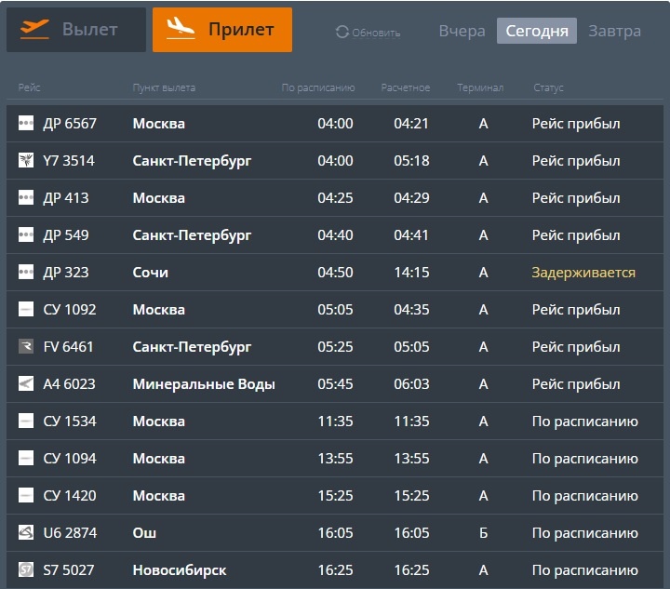
Task: Open Задерживается status of the Сочи flight
Action: click(x=583, y=272)
